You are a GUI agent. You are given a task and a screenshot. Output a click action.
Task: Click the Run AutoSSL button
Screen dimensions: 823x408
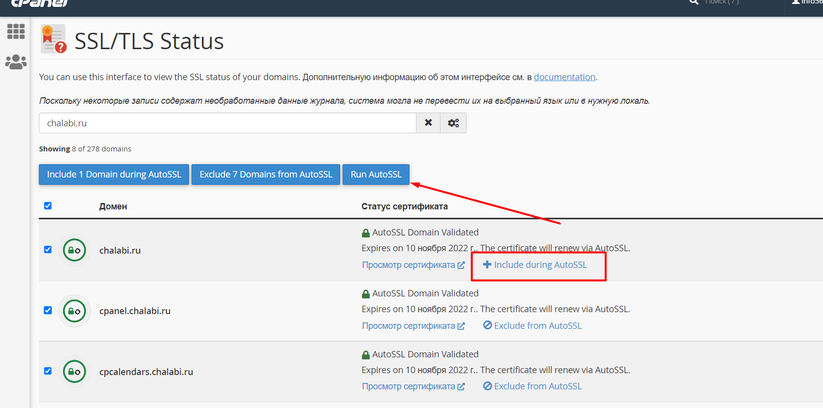[x=376, y=175]
